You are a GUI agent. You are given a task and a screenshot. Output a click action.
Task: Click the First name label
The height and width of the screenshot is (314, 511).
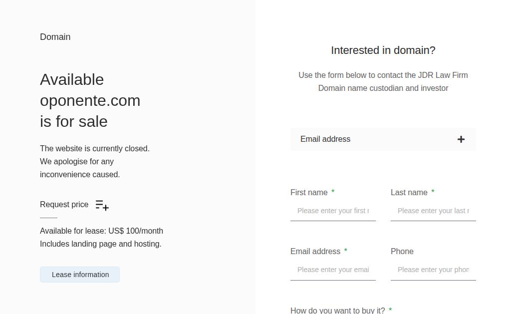tap(309, 192)
